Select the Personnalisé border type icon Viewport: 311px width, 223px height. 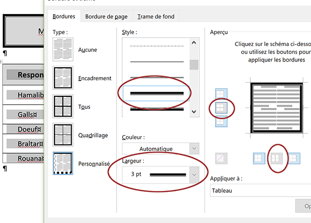[63, 163]
